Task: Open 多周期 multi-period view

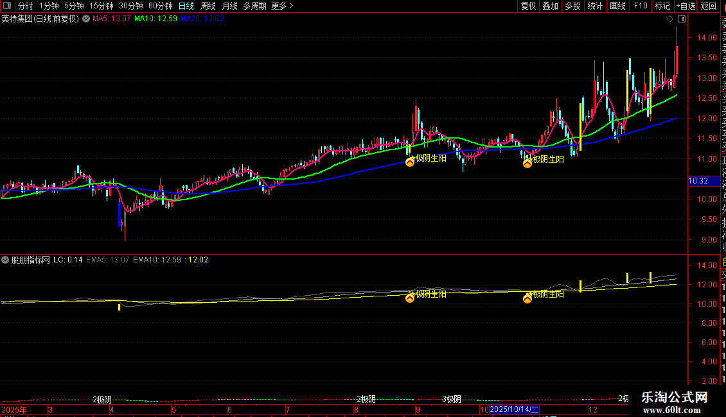Action: (254, 6)
